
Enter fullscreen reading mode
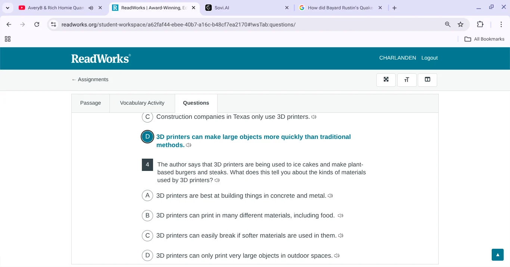point(386,80)
